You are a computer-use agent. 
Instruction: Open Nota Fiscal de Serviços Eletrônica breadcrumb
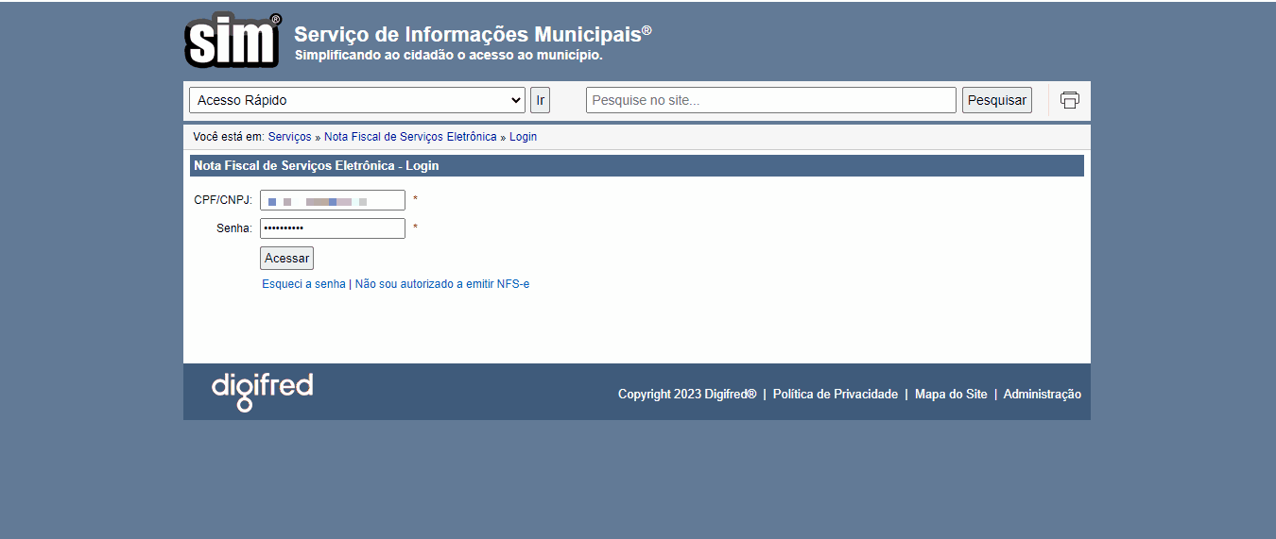410,137
